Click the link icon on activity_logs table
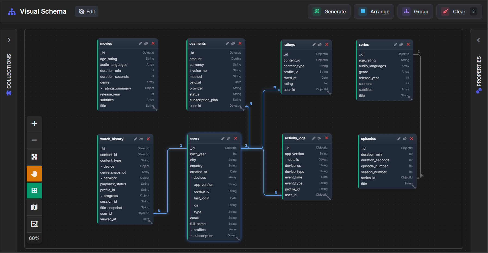Image resolution: width=488 pixels, height=253 pixels. point(320,138)
